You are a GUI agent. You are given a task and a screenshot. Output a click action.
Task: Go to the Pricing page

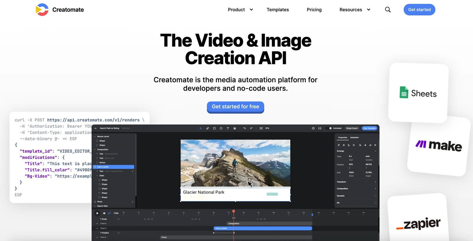pyautogui.click(x=314, y=10)
